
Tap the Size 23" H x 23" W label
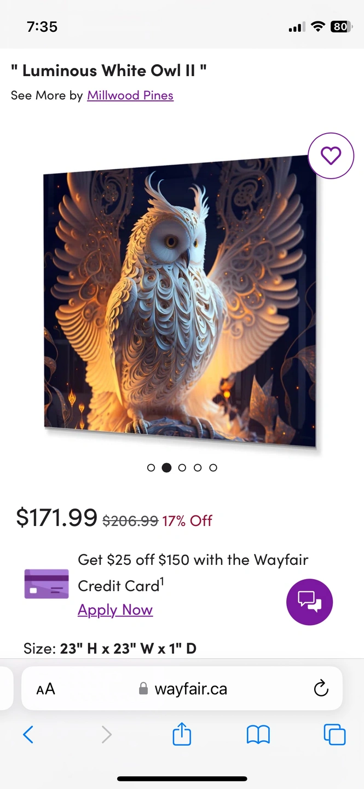click(110, 649)
